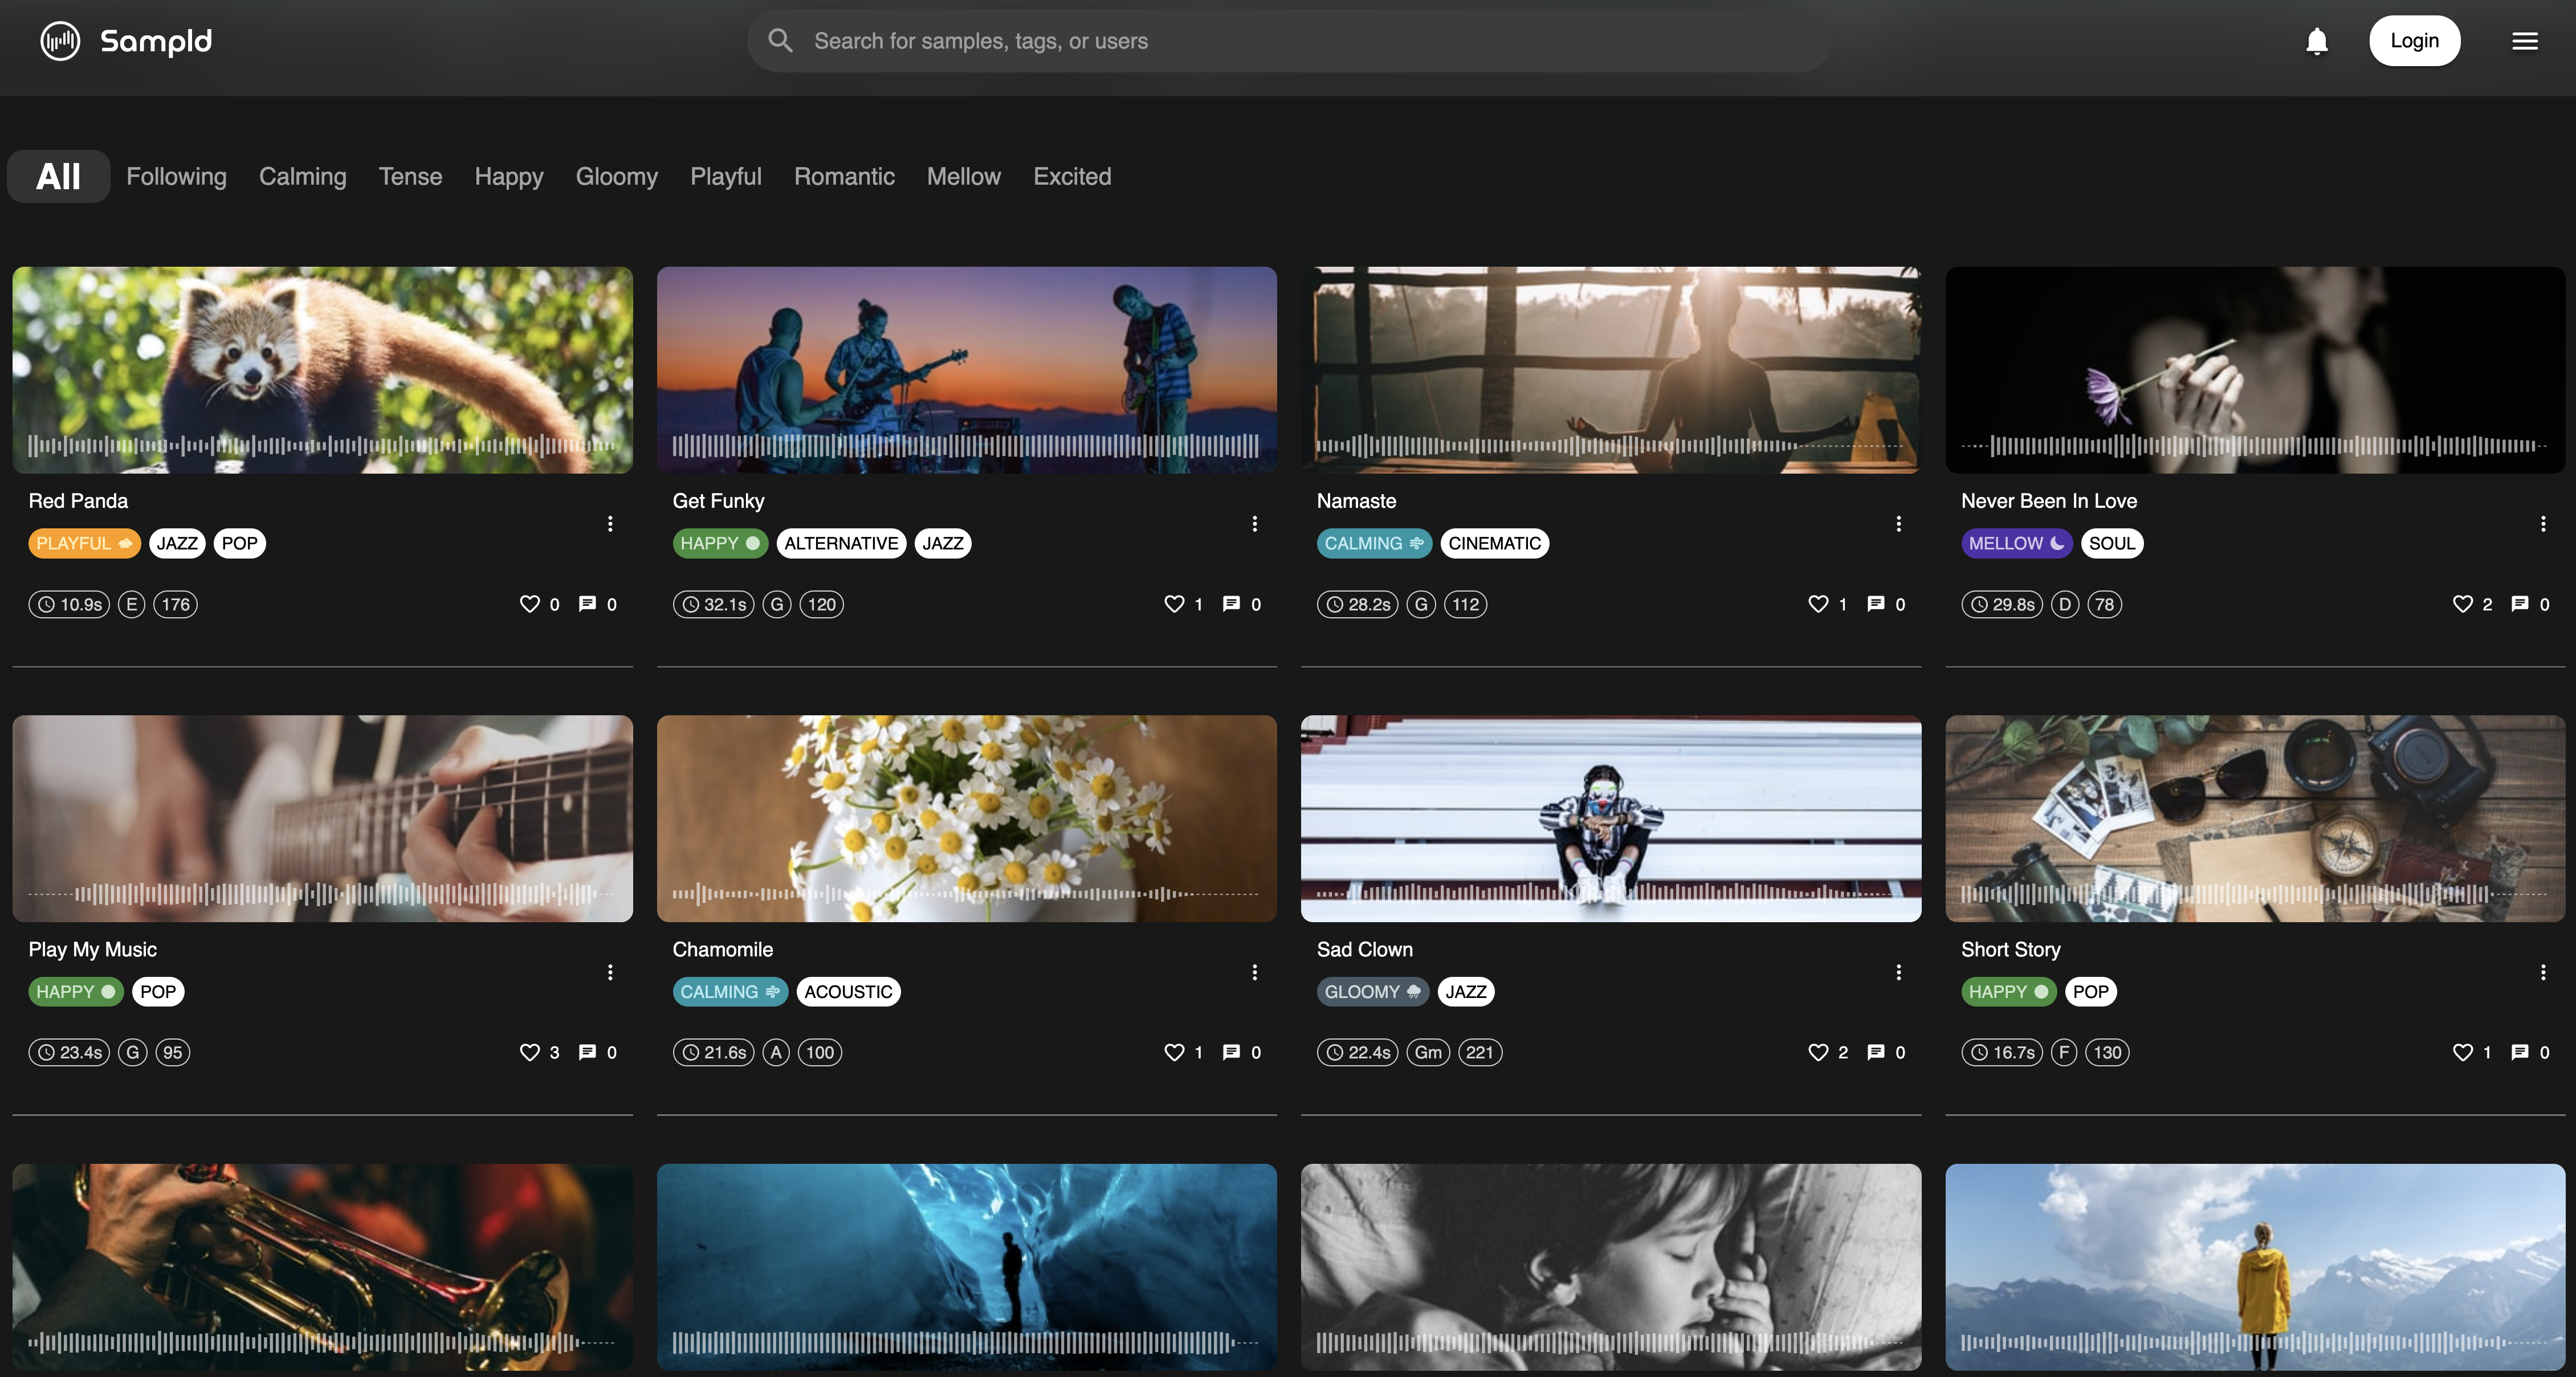Select the Romantic mood tab
Viewport: 2576px width, 1377px height.
843,177
